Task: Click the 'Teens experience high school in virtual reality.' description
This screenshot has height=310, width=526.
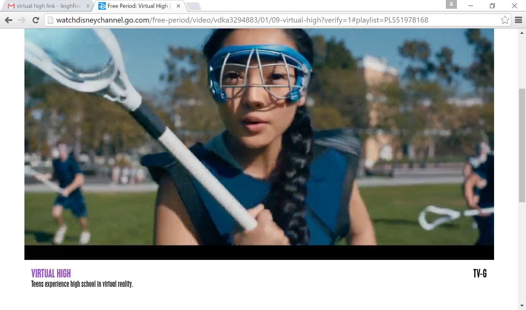Action: click(82, 284)
